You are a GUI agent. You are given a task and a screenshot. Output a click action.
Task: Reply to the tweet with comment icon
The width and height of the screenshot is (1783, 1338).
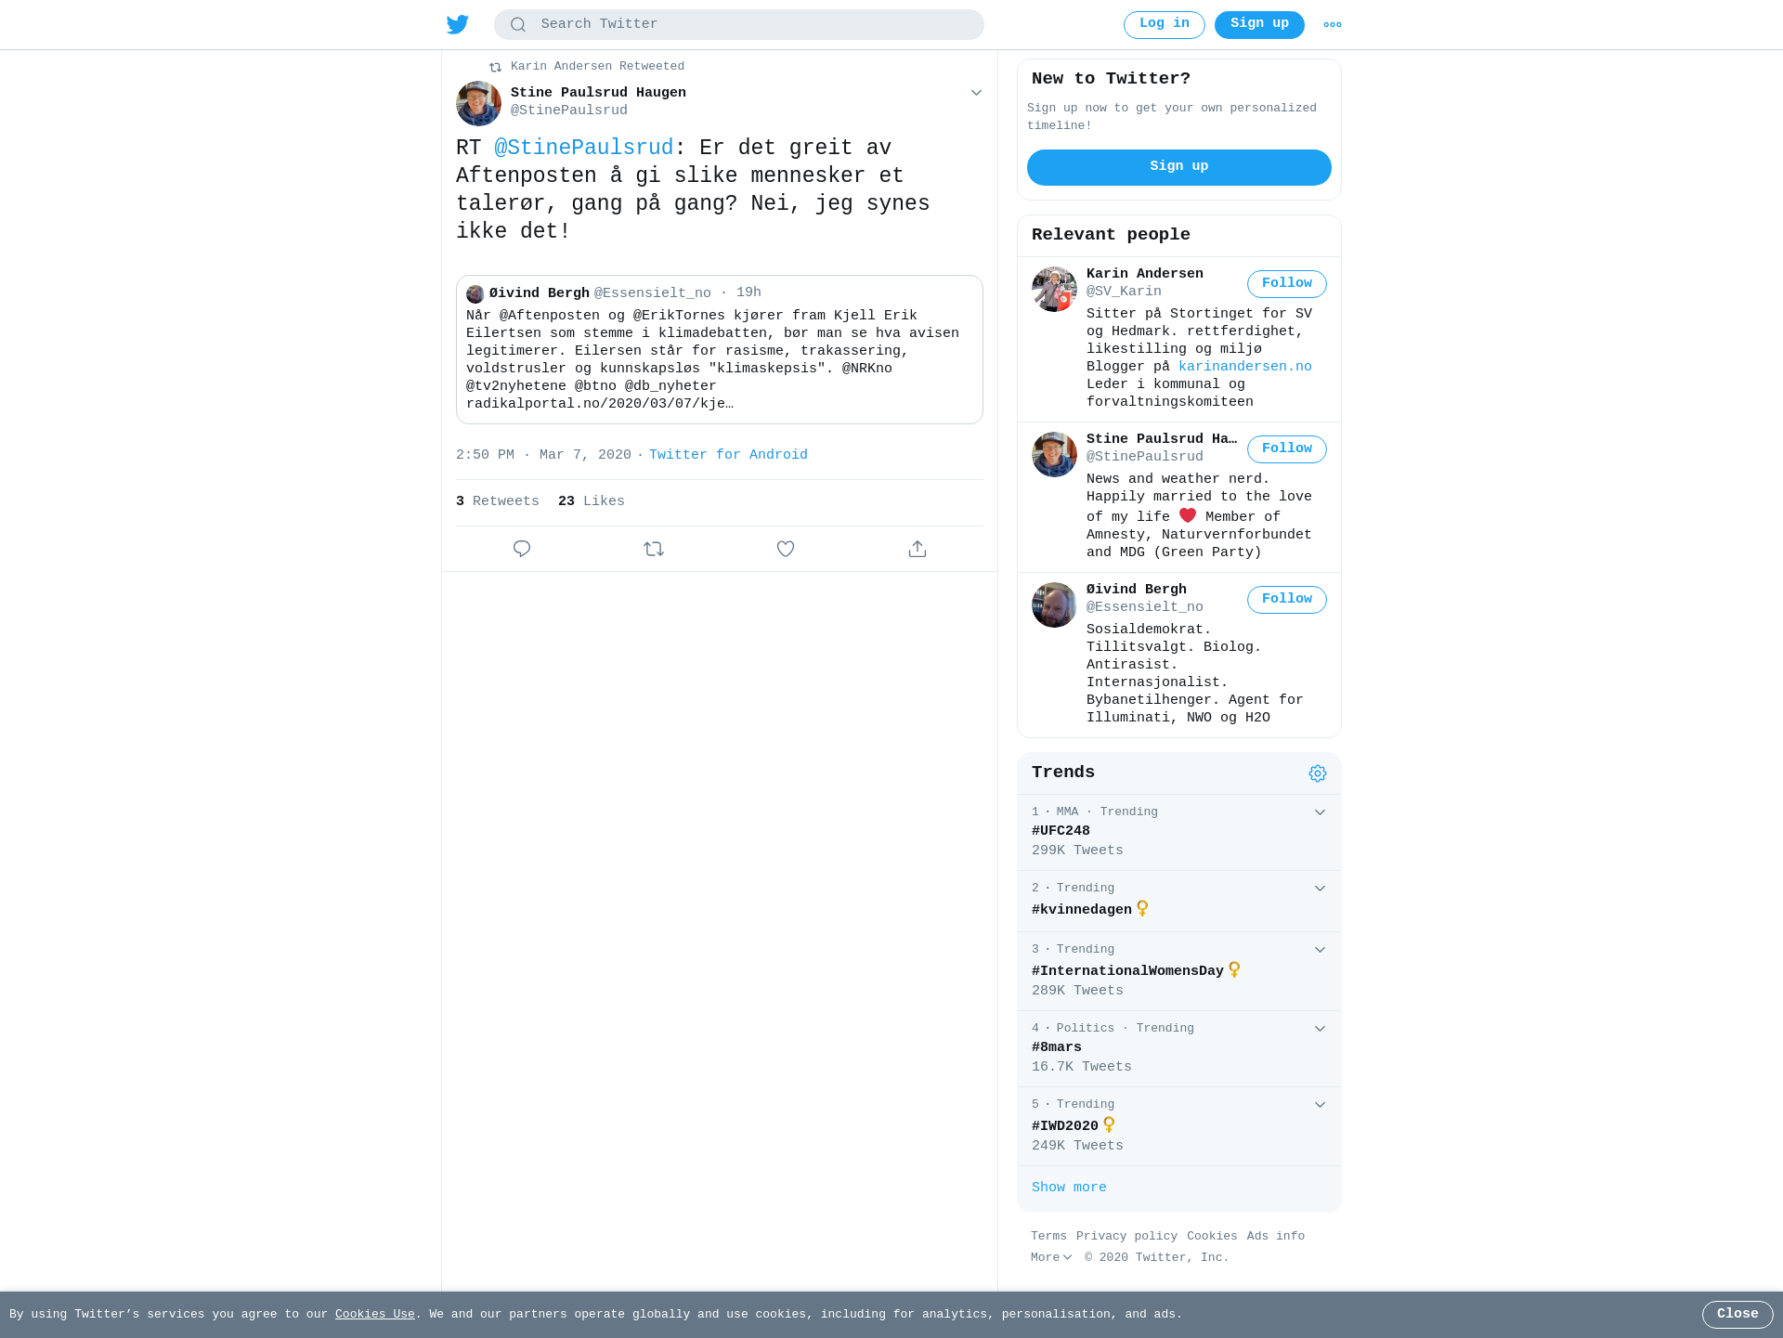point(522,549)
